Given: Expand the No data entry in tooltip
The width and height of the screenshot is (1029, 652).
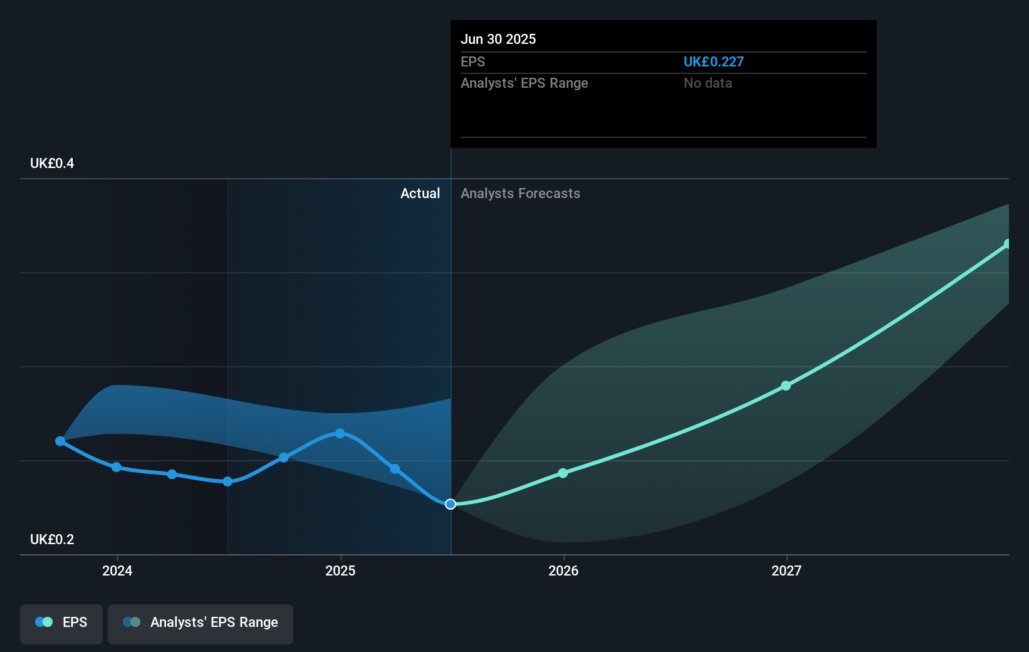Looking at the screenshot, I should pyautogui.click(x=708, y=83).
